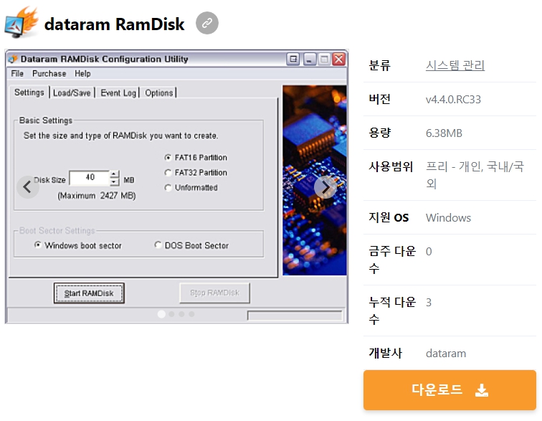Show next screenshot with right arrow

[325, 187]
